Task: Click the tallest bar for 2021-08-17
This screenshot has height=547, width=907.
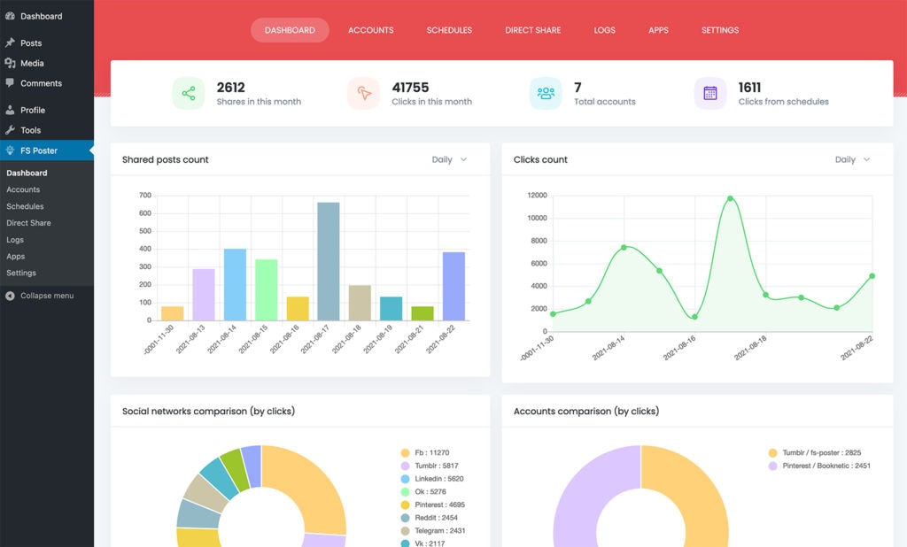Action: tap(329, 261)
